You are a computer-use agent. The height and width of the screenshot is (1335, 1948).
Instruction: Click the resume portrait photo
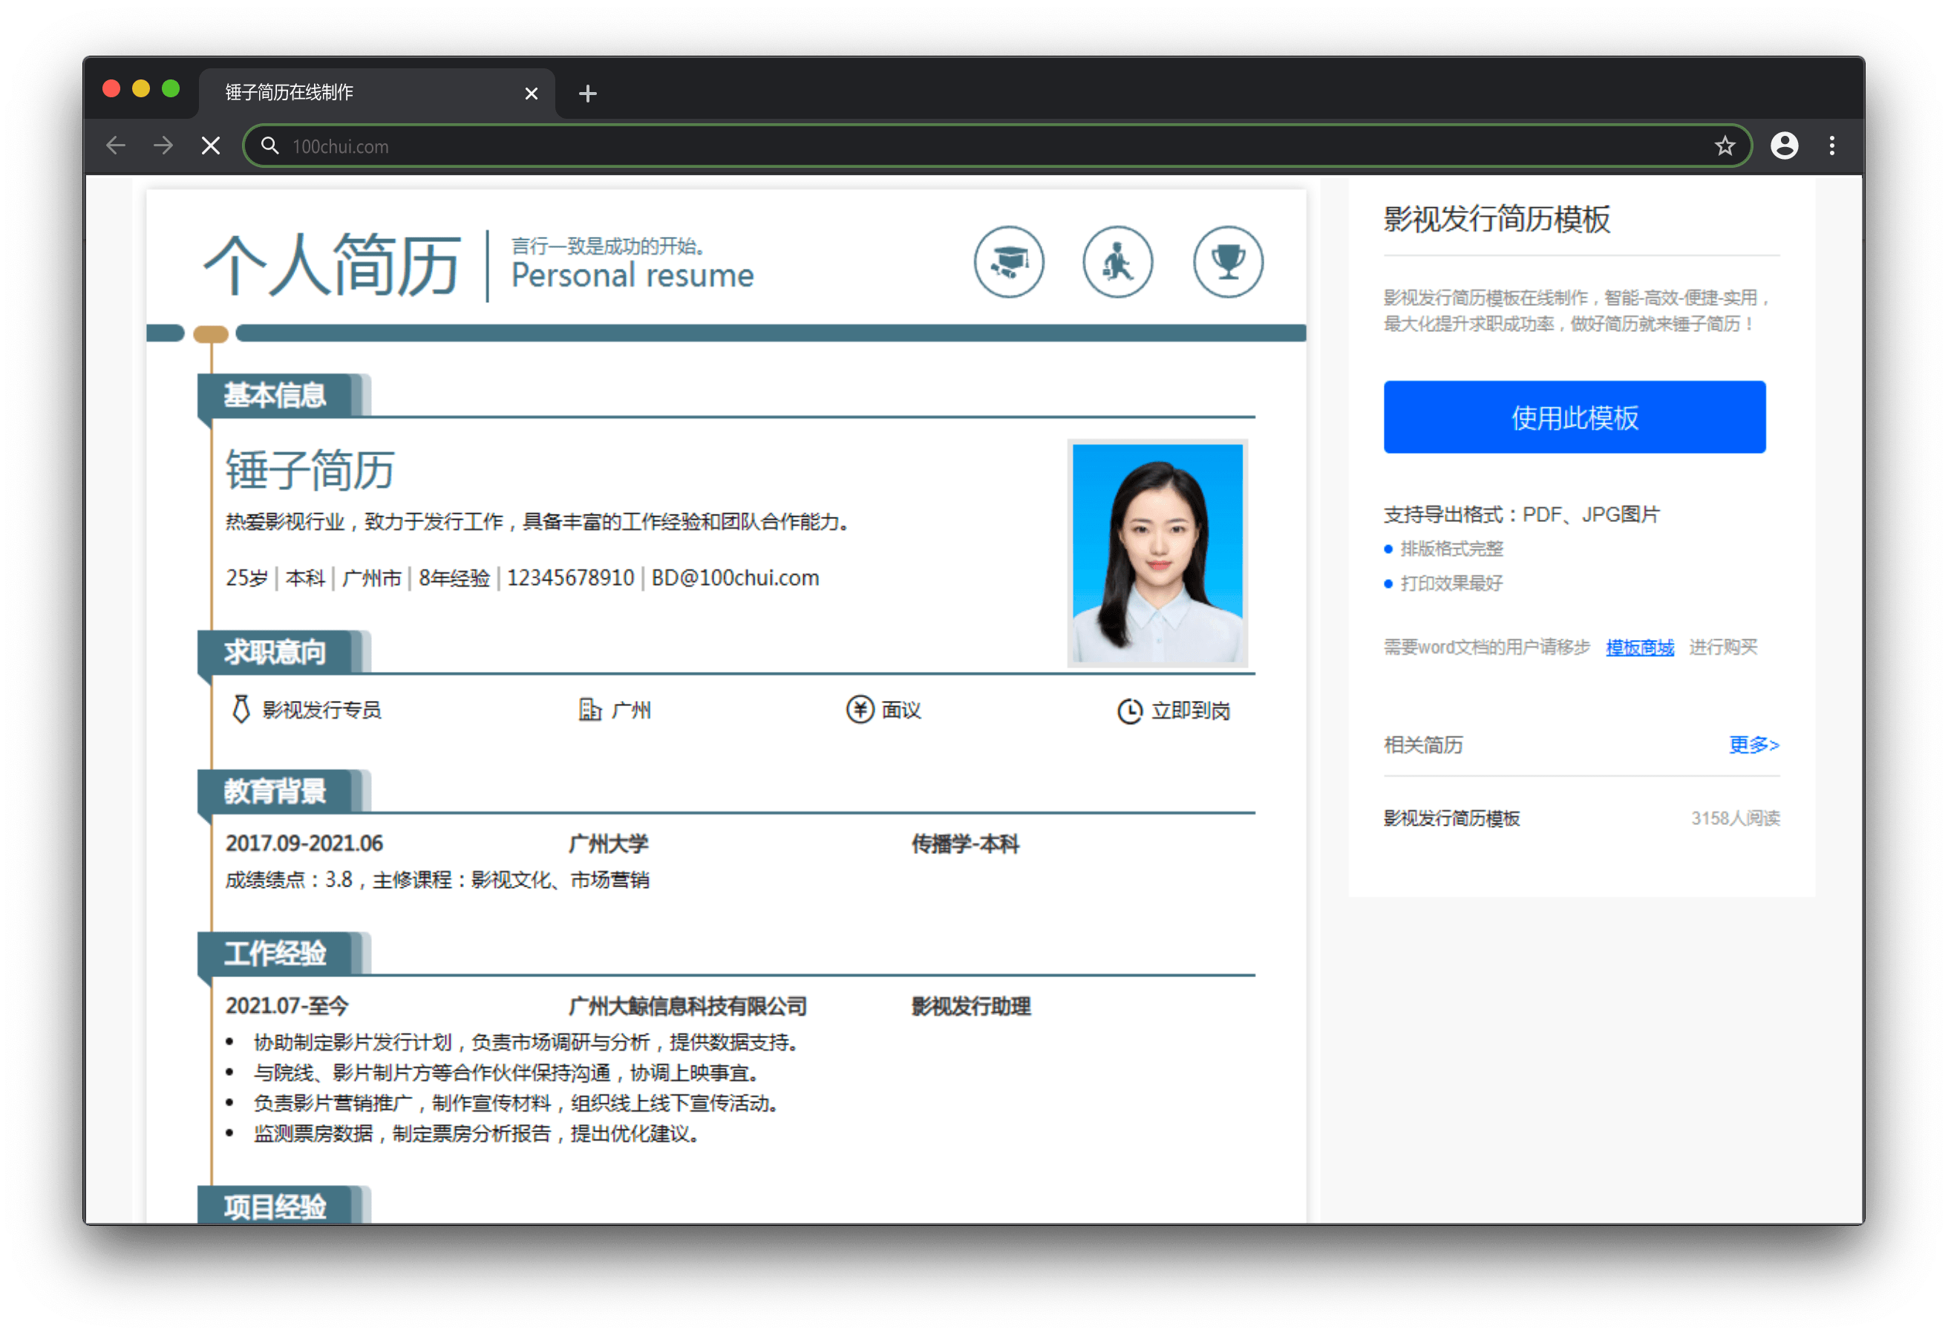coord(1157,553)
